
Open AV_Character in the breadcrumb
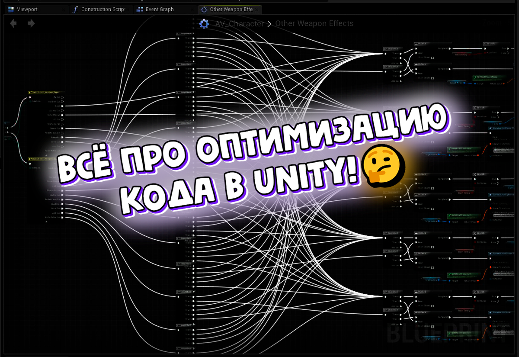[x=240, y=24]
